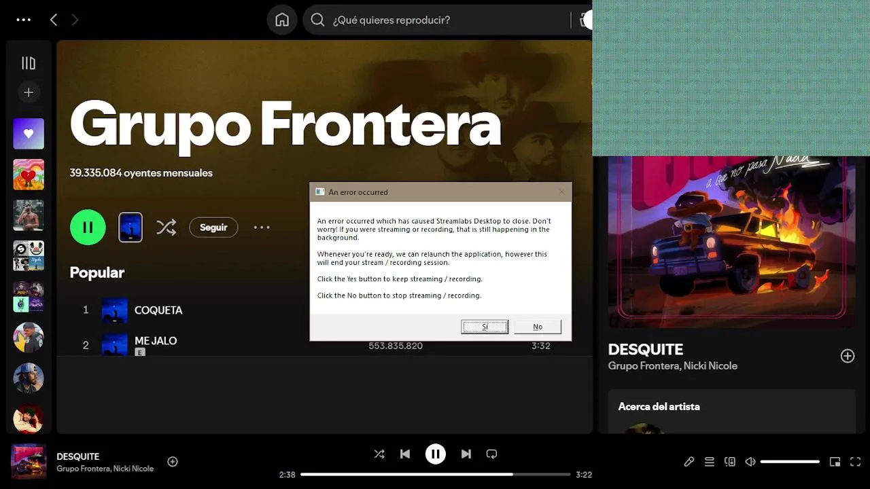
Task: Seek within the song progress bar
Action: pos(436,475)
